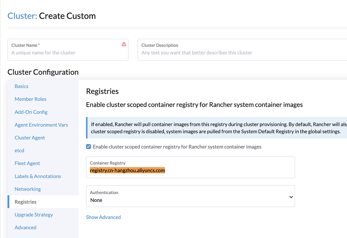Click the active Registries tab
This screenshot has height=238, width=347.
point(25,202)
